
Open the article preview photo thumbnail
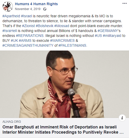64,84
